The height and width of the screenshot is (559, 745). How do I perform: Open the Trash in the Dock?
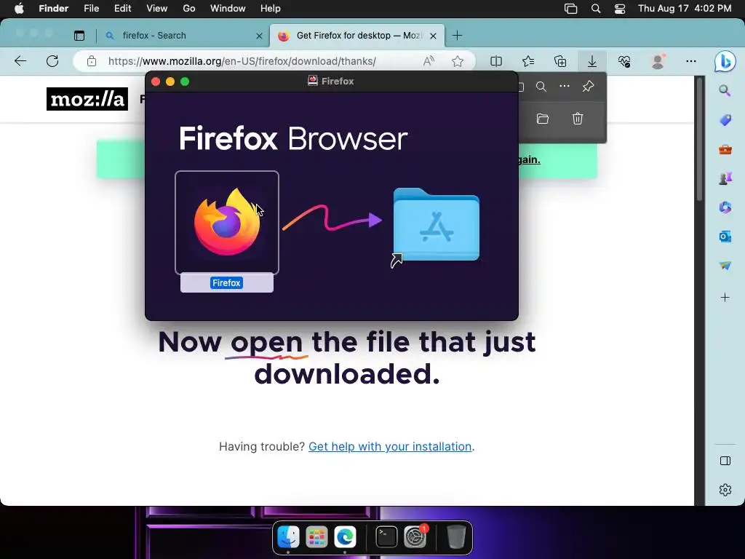[x=455, y=537]
